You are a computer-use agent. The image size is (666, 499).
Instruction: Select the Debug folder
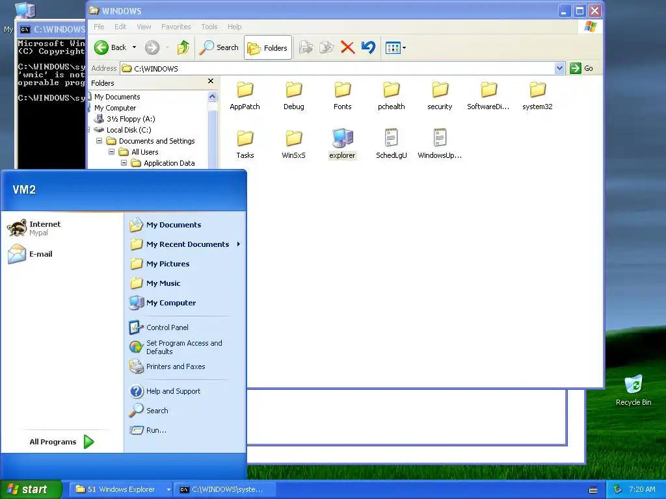293,96
